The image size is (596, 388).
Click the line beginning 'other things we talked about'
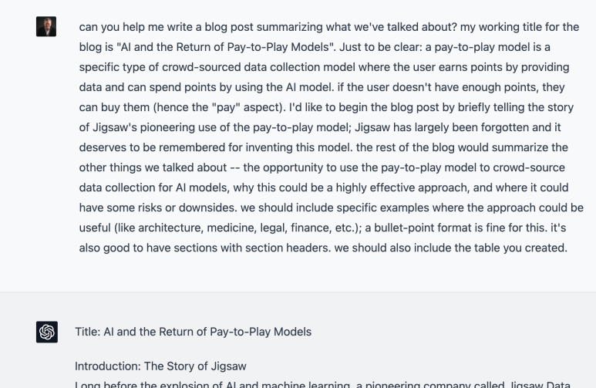[x=322, y=167]
